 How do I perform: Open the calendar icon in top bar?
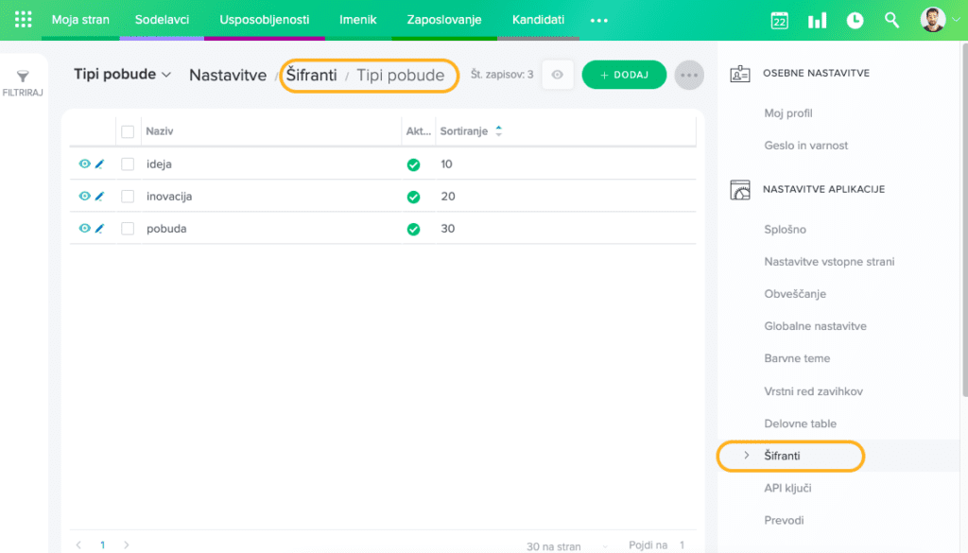pyautogui.click(x=780, y=20)
